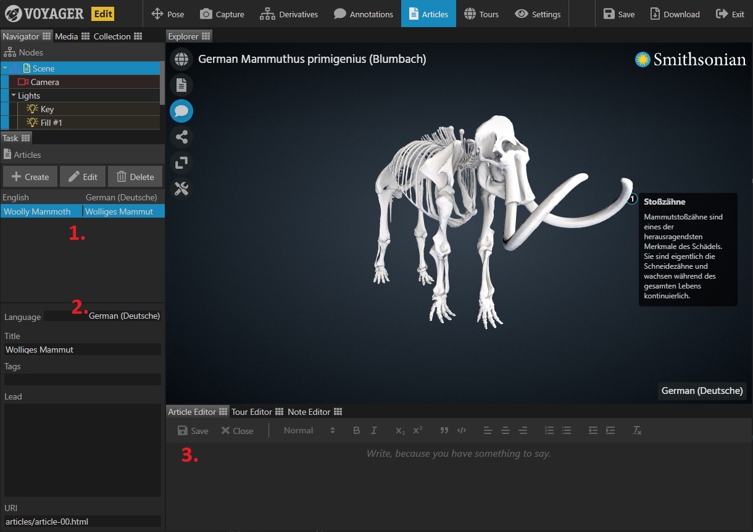The width and height of the screenshot is (753, 532).
Task: Insert numbered list in Article Editor
Action: [x=549, y=430]
